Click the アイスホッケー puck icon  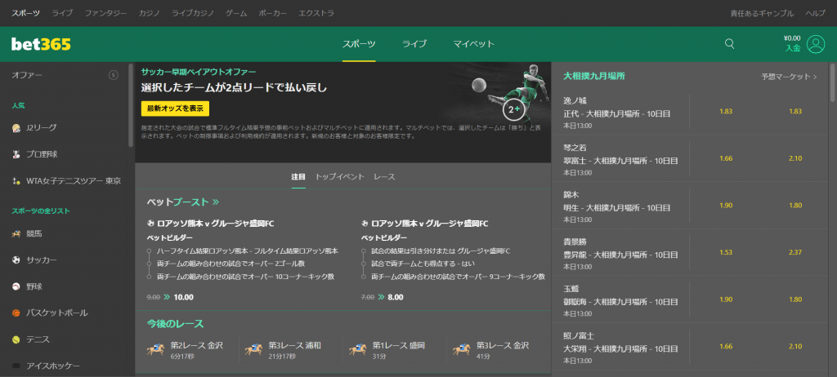[16, 366]
